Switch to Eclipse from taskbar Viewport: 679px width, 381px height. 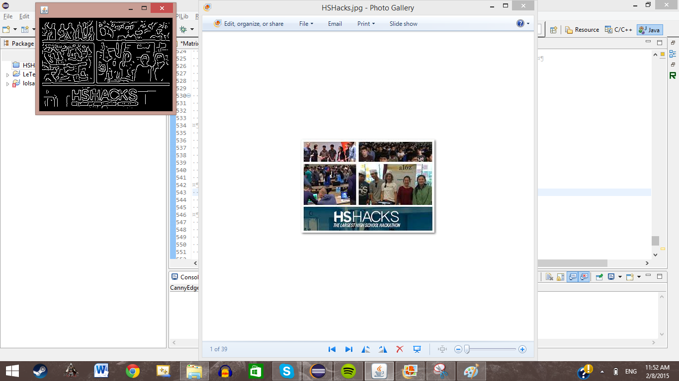[x=318, y=371]
